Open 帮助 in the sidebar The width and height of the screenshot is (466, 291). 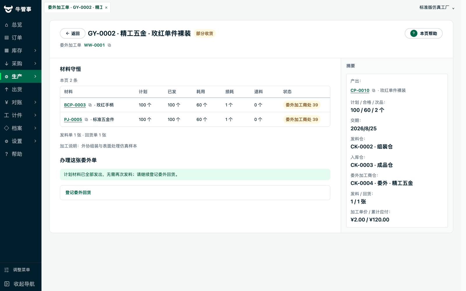[x=21, y=154]
